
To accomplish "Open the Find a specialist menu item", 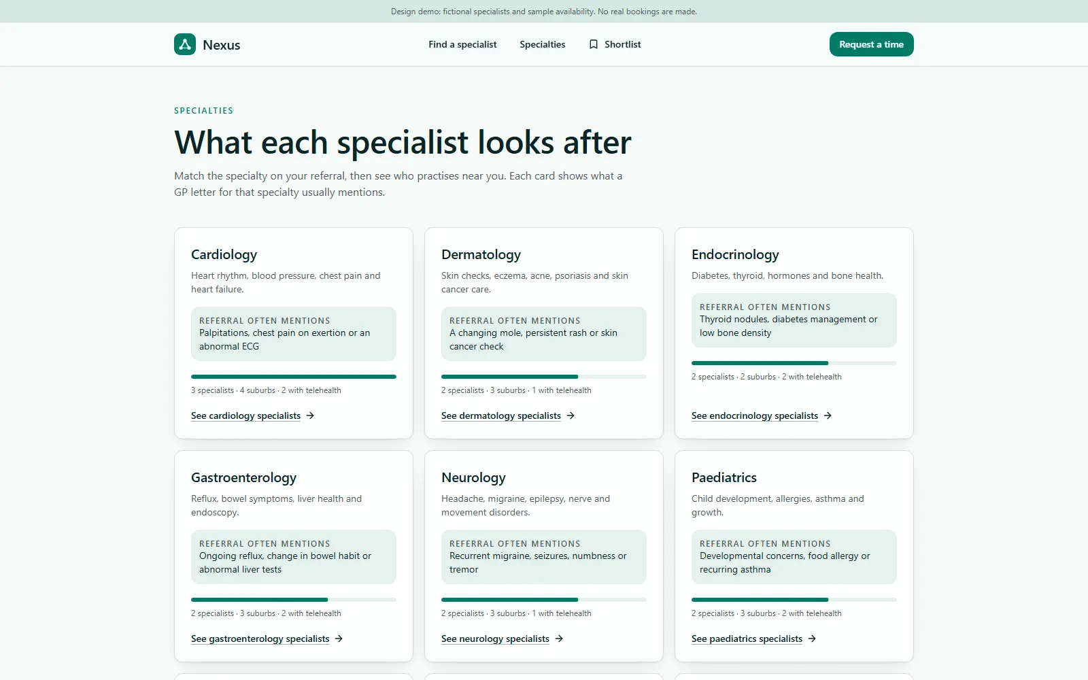I will click(x=462, y=44).
